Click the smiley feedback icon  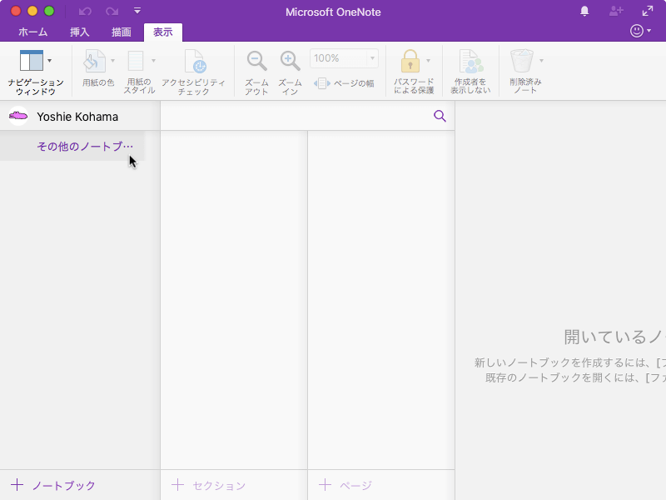(x=637, y=31)
